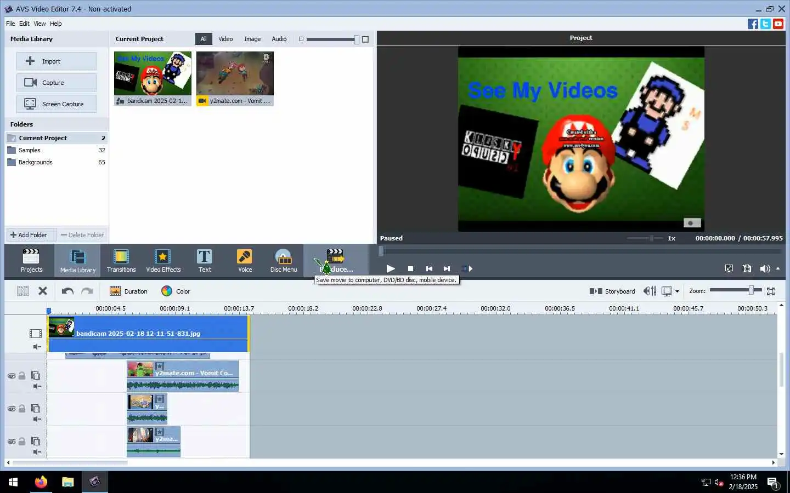Lock the first overlay track

pyautogui.click(x=22, y=375)
